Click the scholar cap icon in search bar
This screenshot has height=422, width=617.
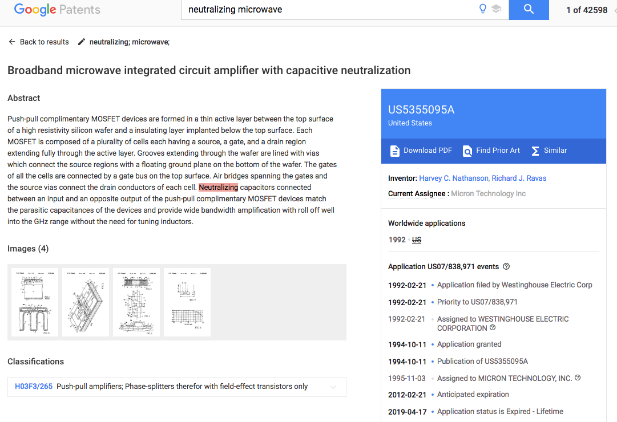pos(496,9)
